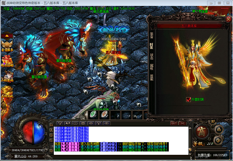233x161 pixels.
Task: Click the golden chat scrollbar knob
Action: coord(190,149)
